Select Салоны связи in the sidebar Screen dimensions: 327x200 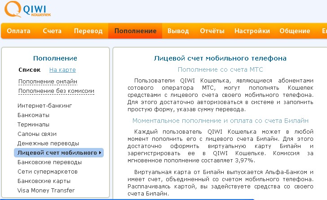(x=37, y=134)
